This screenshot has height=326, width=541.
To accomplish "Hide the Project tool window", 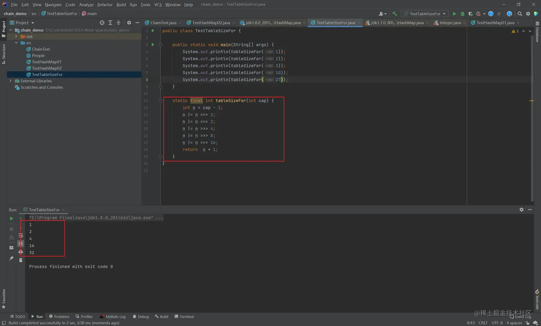I will (137, 23).
